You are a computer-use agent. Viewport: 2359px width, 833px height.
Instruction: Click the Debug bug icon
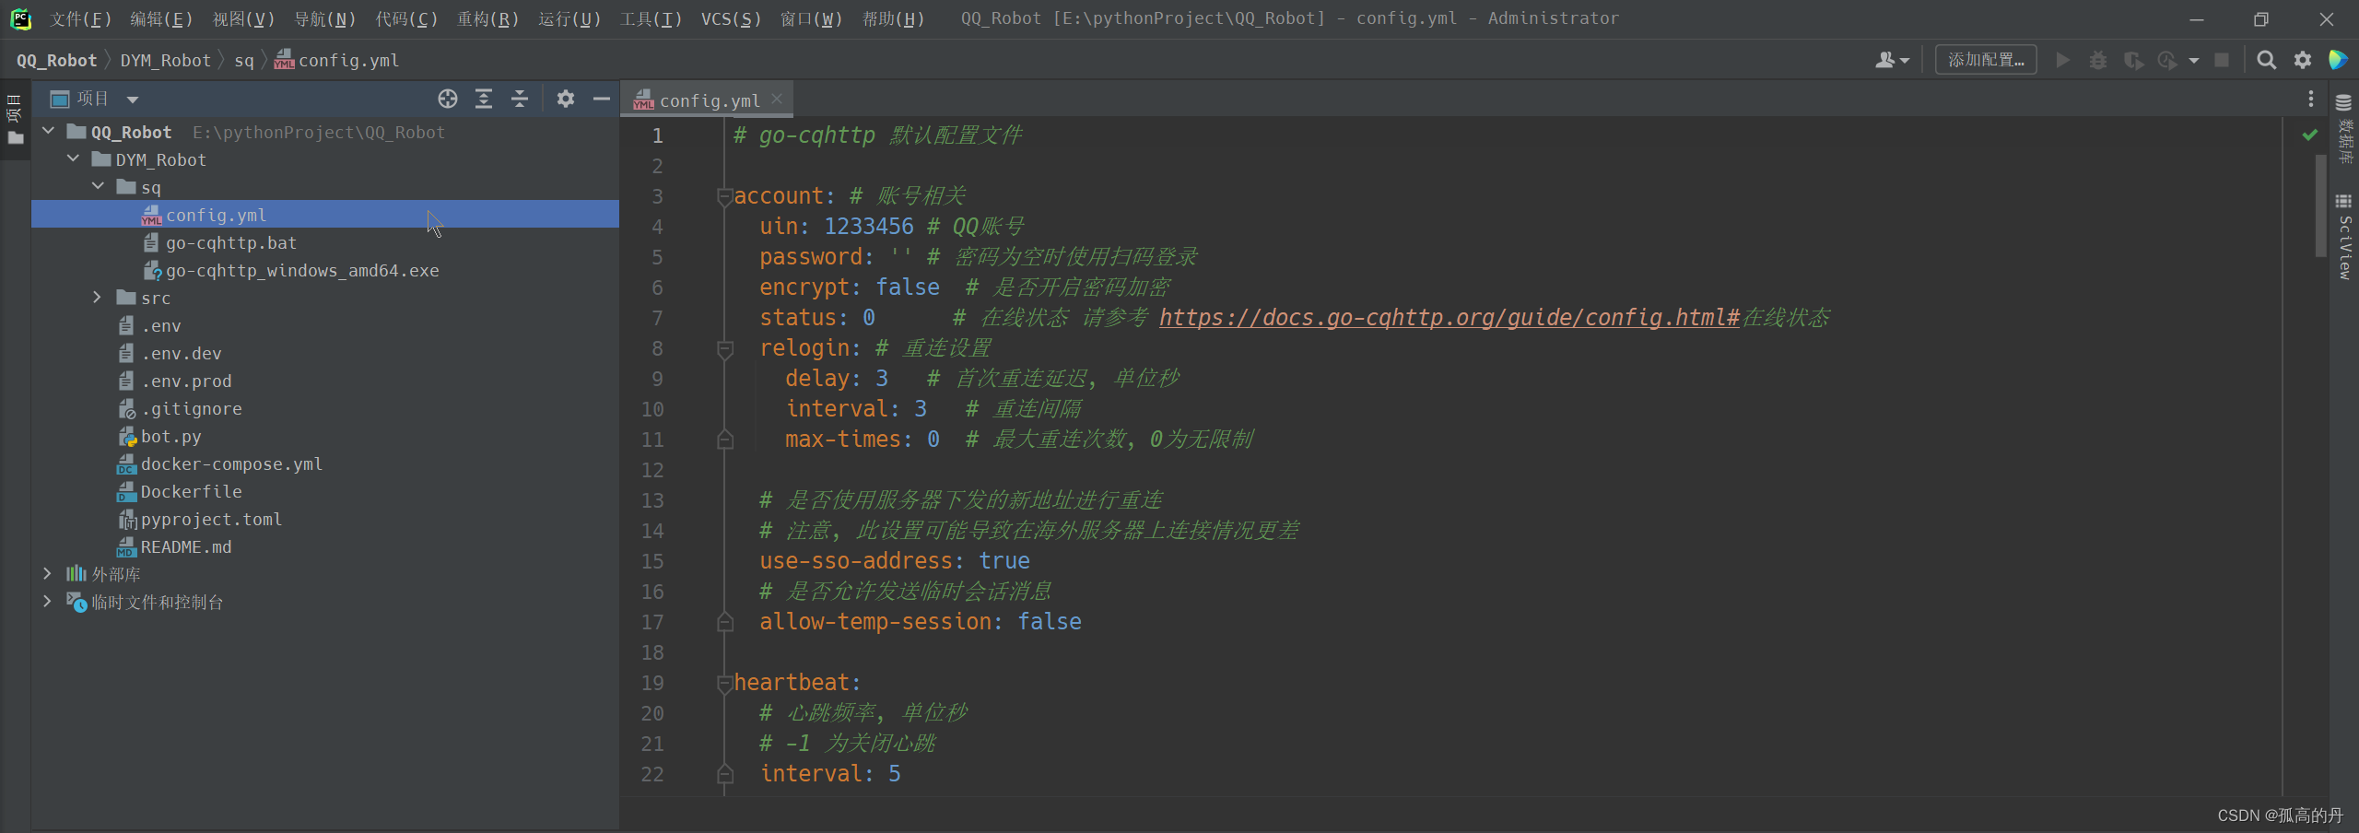point(2098,60)
